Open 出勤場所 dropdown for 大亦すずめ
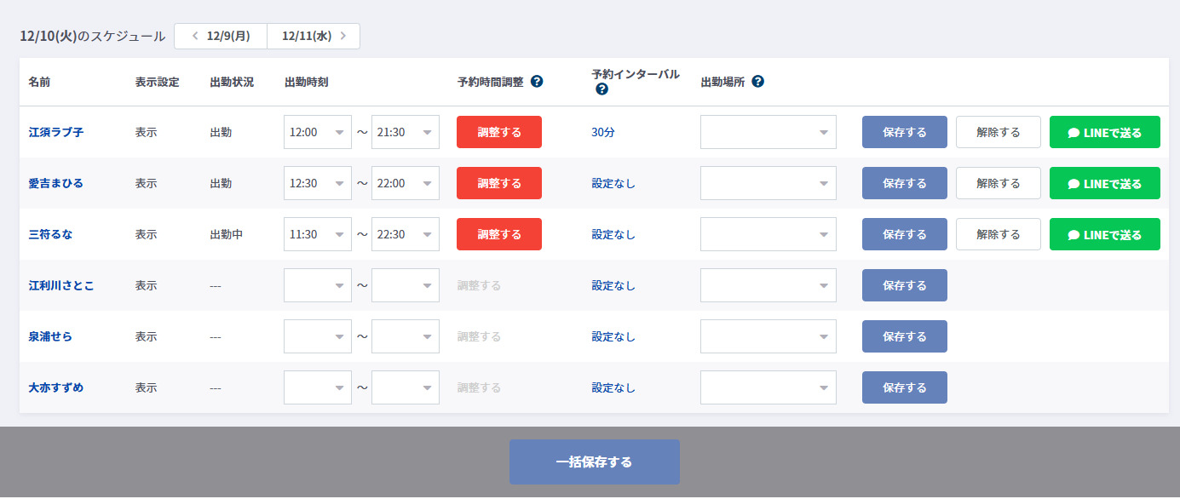Image resolution: width=1180 pixels, height=499 pixels. click(x=768, y=387)
